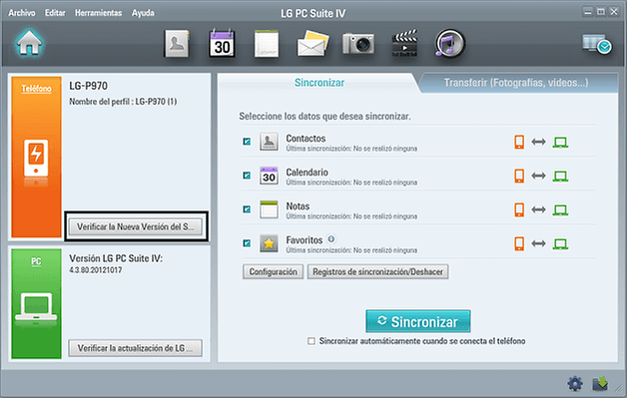Maximize the LG PC Suite window
The width and height of the screenshot is (627, 398).
pos(601,12)
